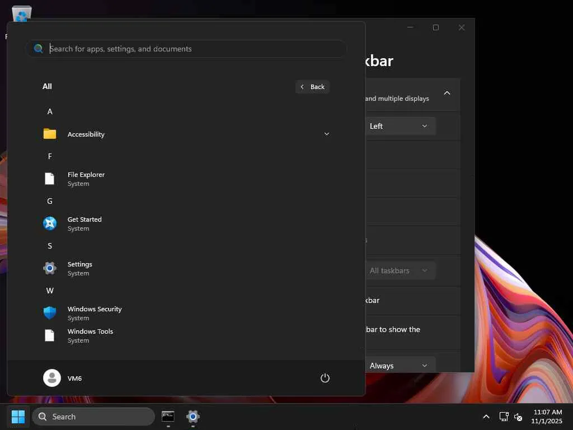Viewport: 573px width, 430px height.
Task: Jump to letter A header
Action: (x=50, y=111)
